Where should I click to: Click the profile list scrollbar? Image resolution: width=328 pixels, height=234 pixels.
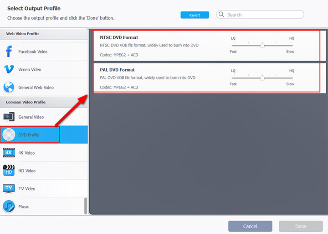click(x=86, y=206)
